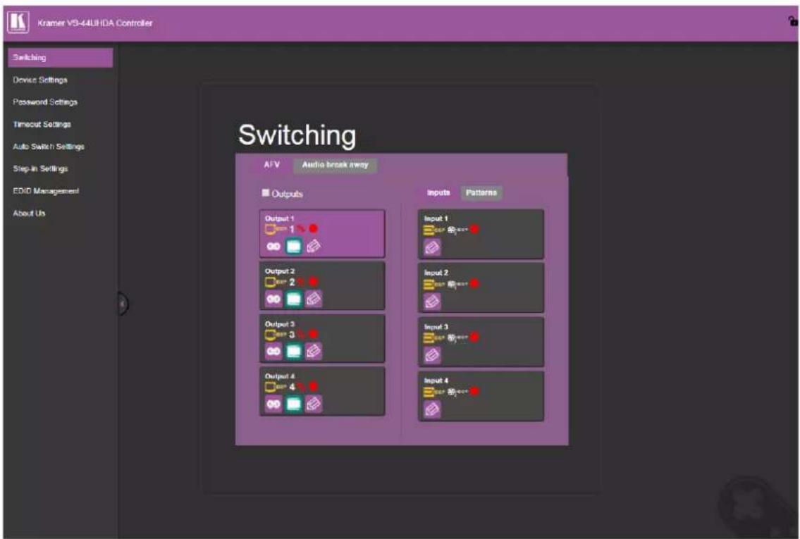Click the link icon on Output 4
This screenshot has height=539, width=800.
click(x=273, y=404)
